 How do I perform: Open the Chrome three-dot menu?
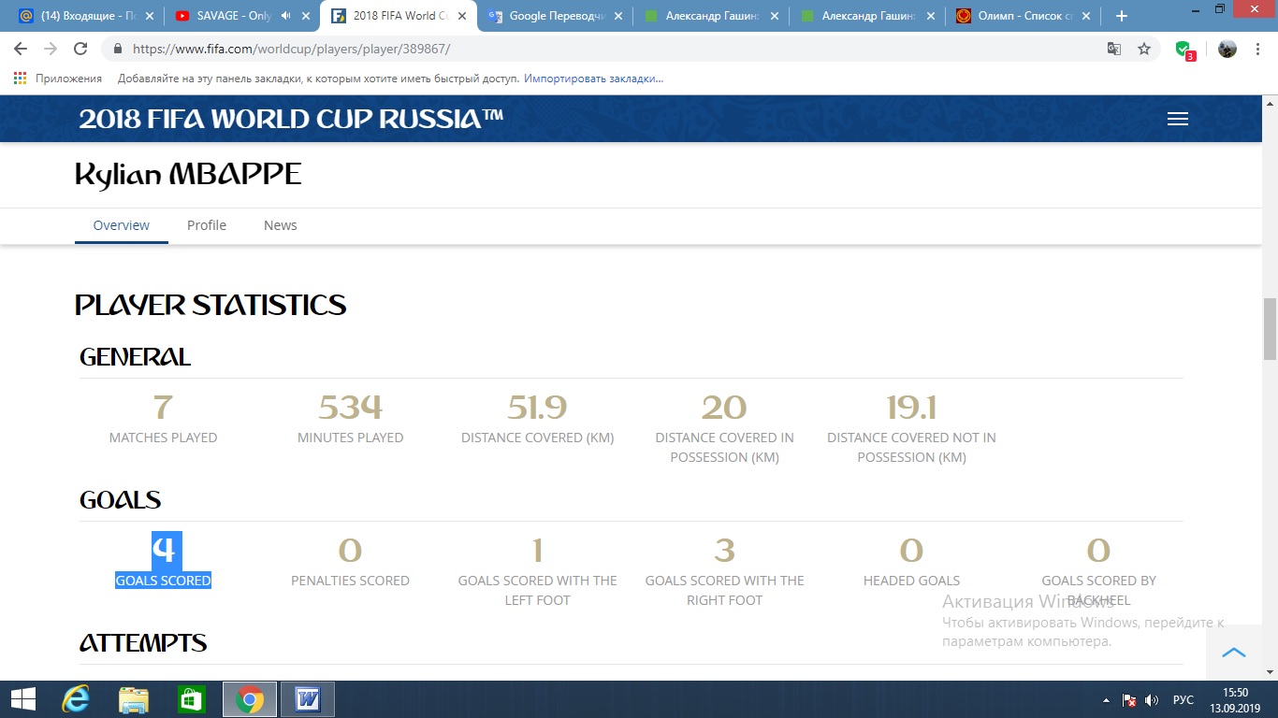[x=1257, y=49]
